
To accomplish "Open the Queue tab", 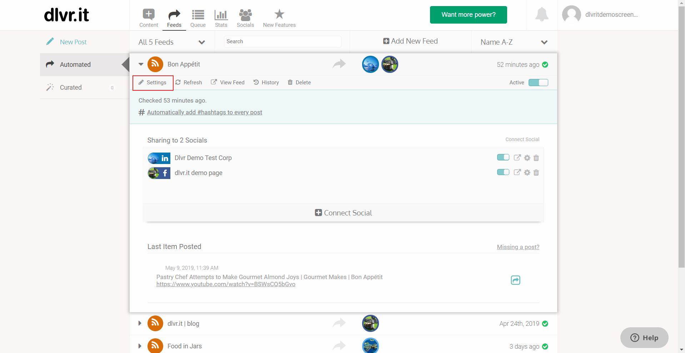I will [x=198, y=18].
